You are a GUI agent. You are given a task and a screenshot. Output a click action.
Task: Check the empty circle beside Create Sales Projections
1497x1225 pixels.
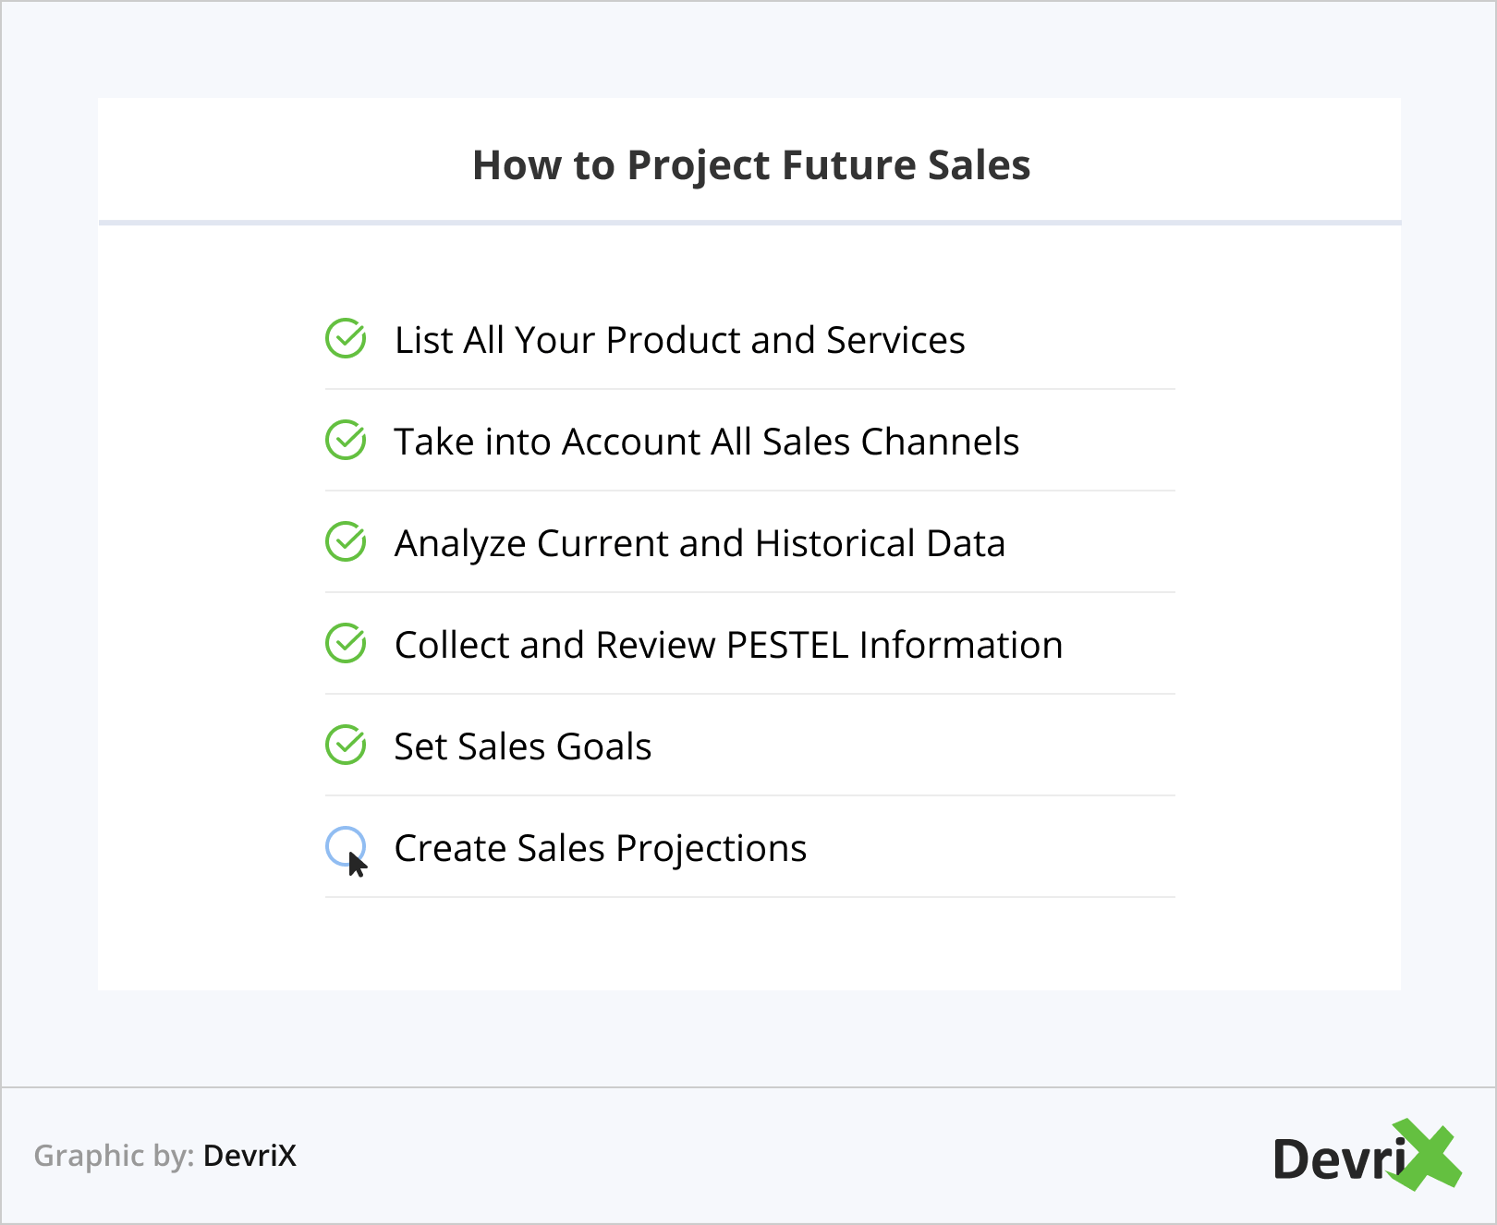tap(343, 843)
